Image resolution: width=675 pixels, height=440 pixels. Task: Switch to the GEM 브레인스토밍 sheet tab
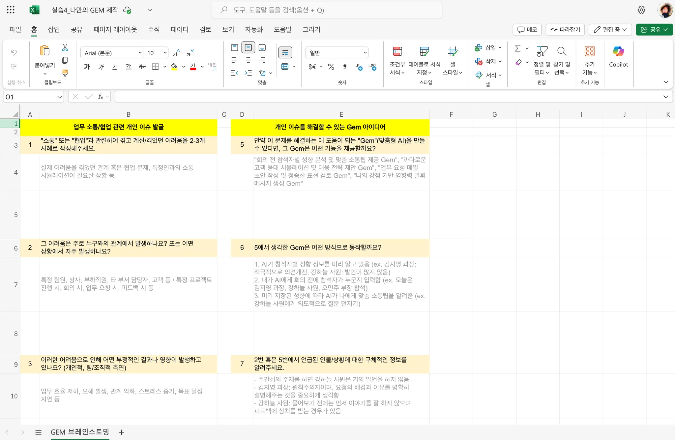point(80,432)
